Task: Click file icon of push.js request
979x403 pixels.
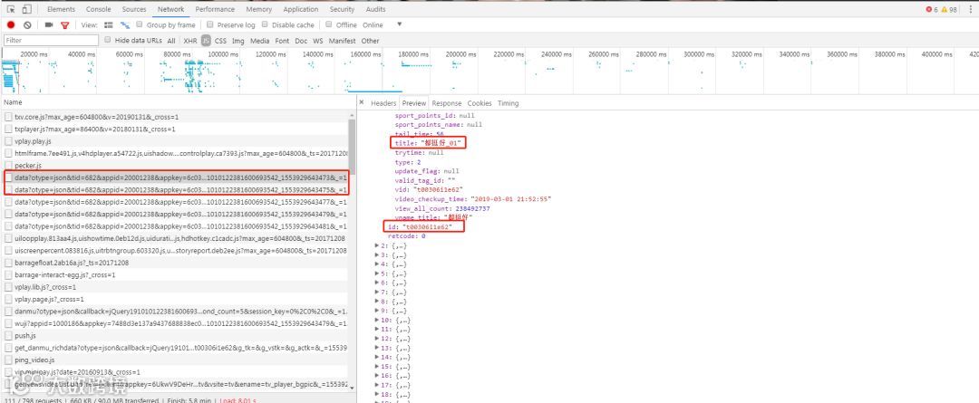Action: 8,336
